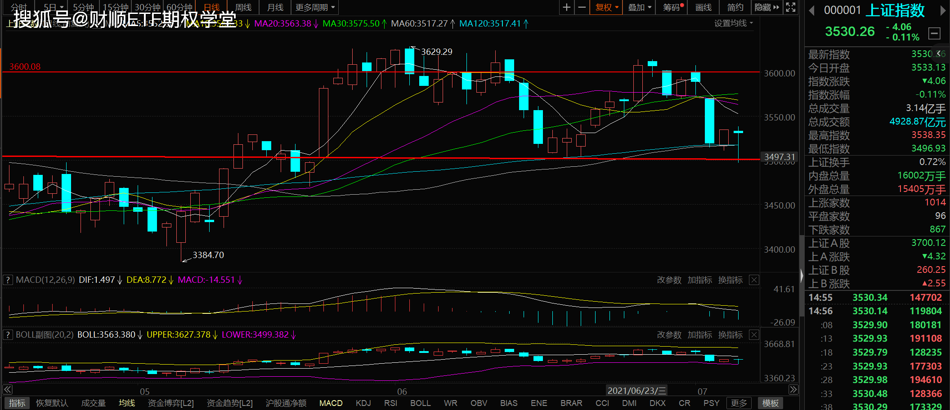Open 设置均线 moving average settings dropdown

733,23
